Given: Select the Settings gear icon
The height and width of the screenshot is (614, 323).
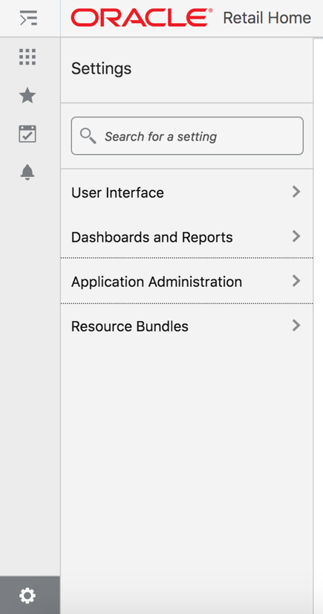Looking at the screenshot, I should click(27, 595).
